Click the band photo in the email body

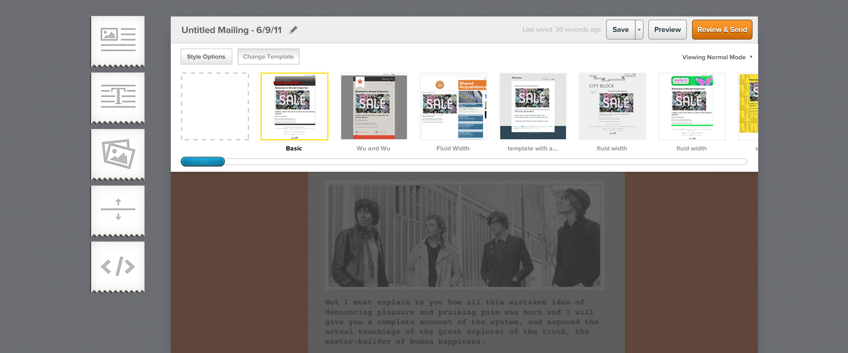(464, 236)
